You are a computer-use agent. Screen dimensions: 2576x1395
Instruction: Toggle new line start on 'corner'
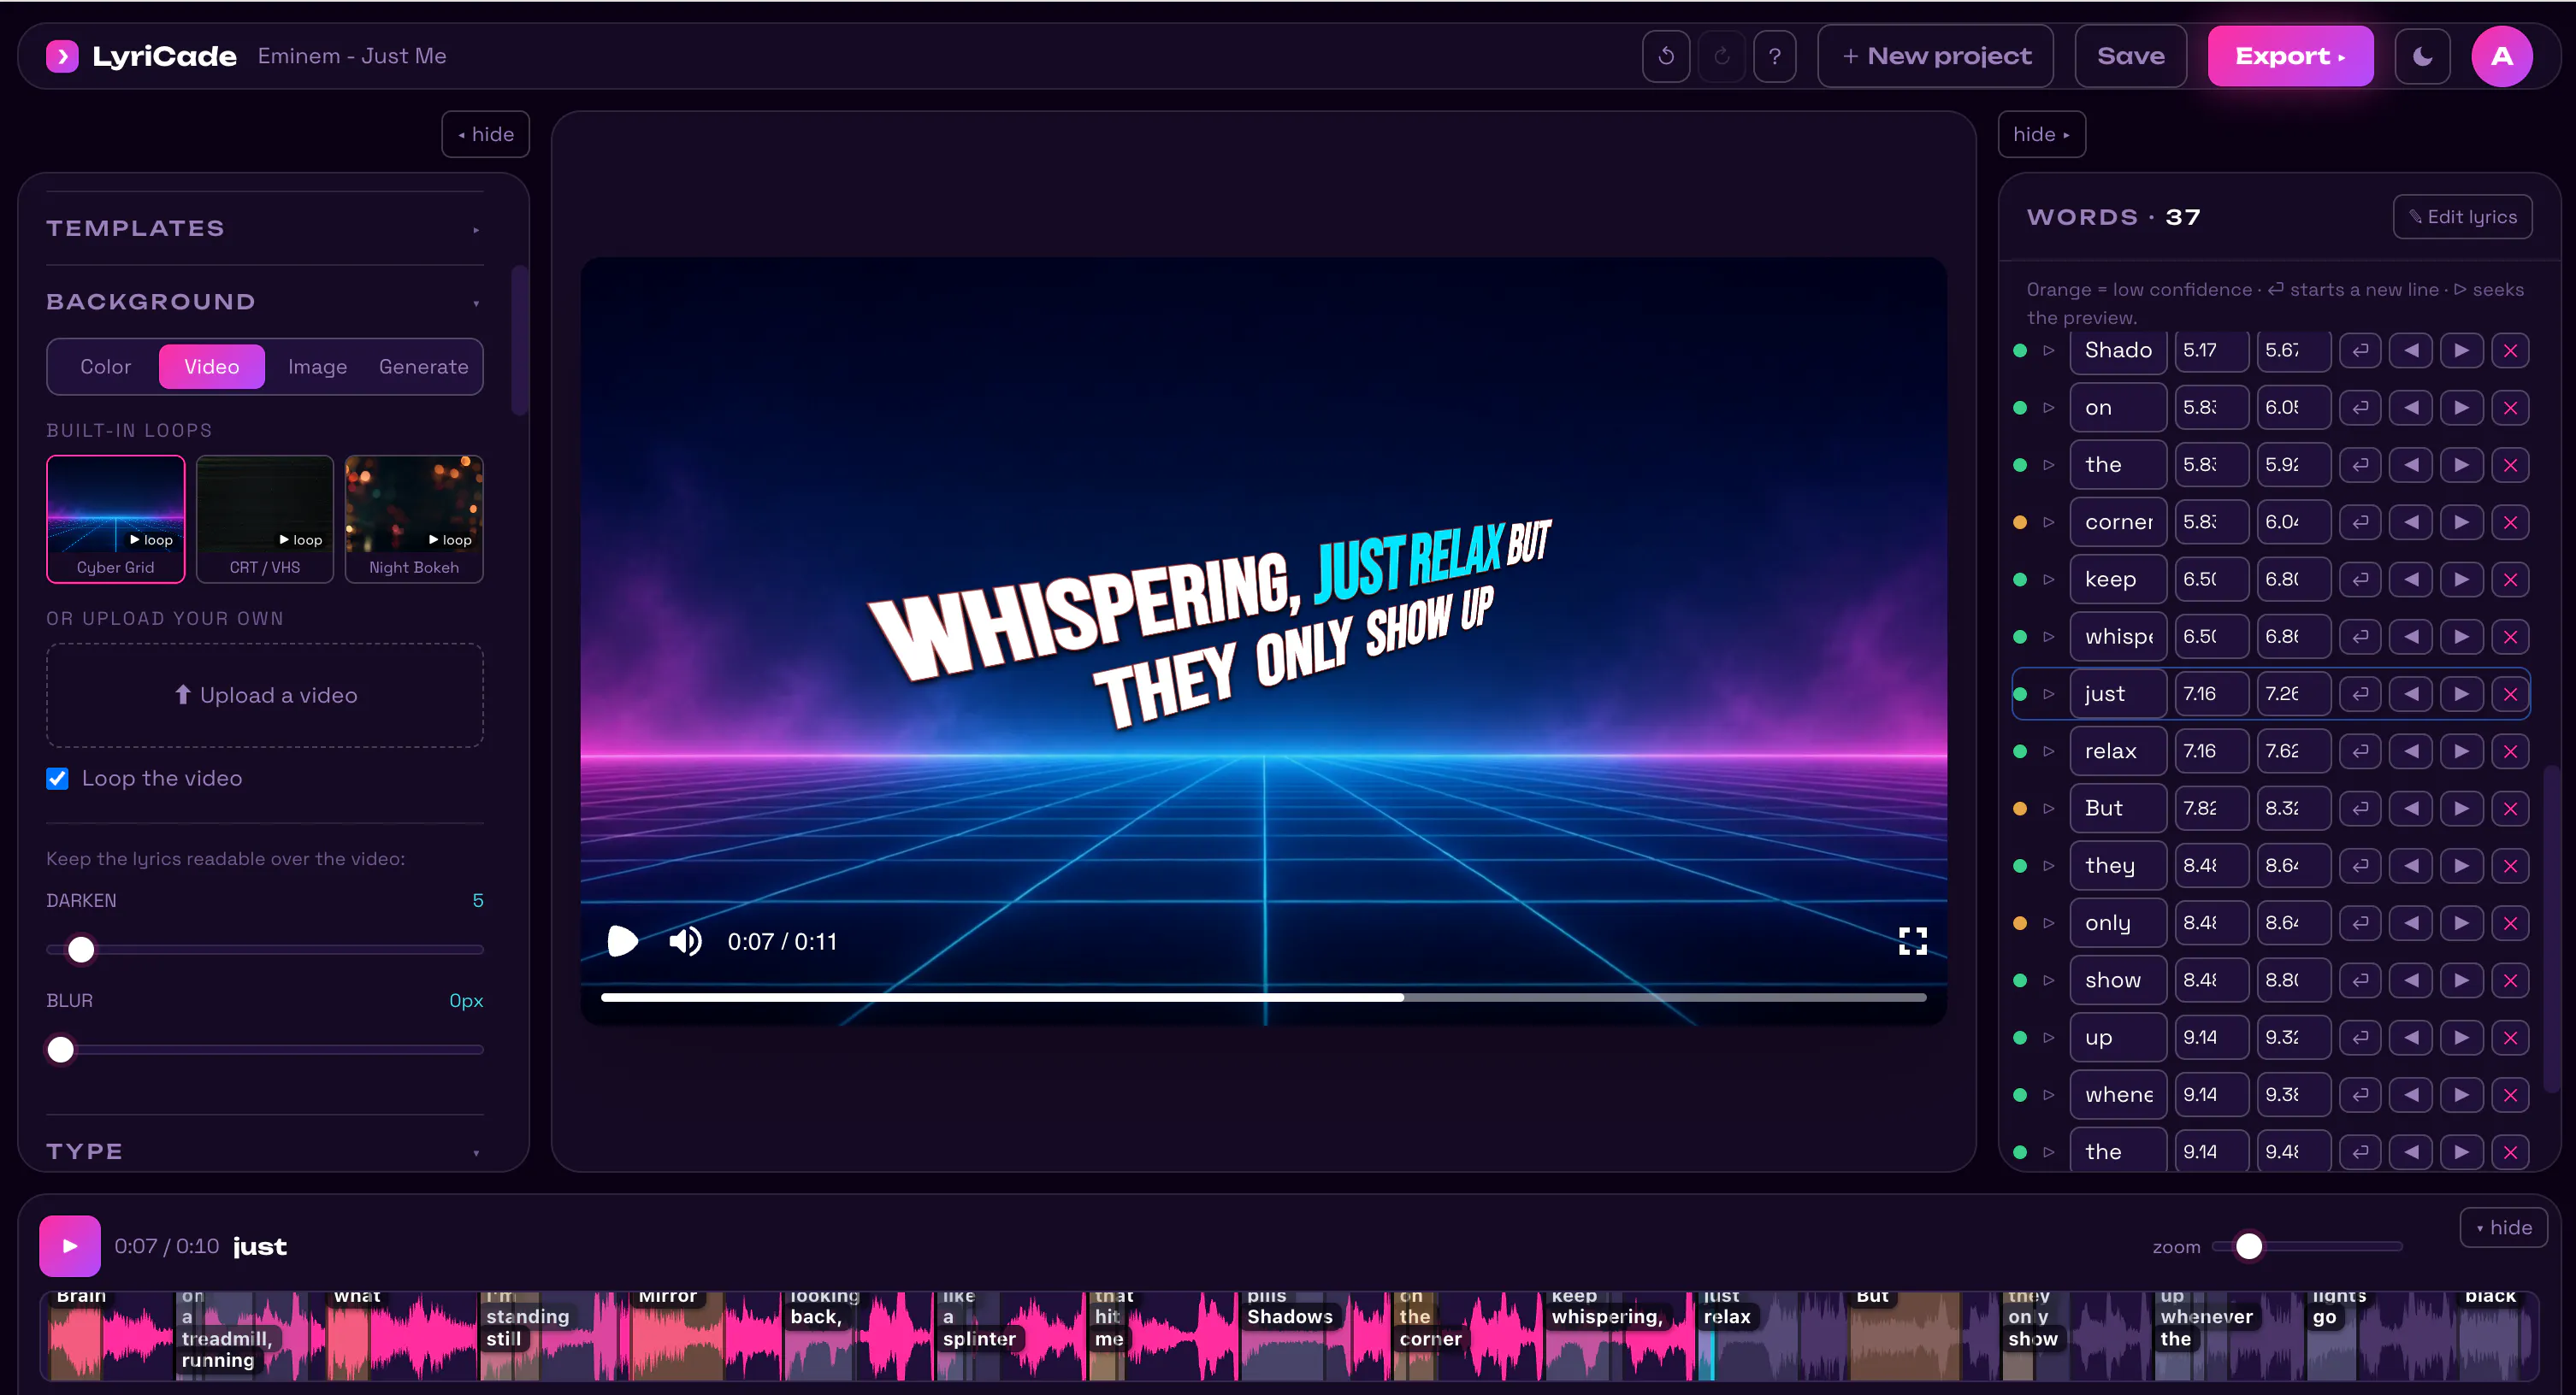pos(2360,521)
